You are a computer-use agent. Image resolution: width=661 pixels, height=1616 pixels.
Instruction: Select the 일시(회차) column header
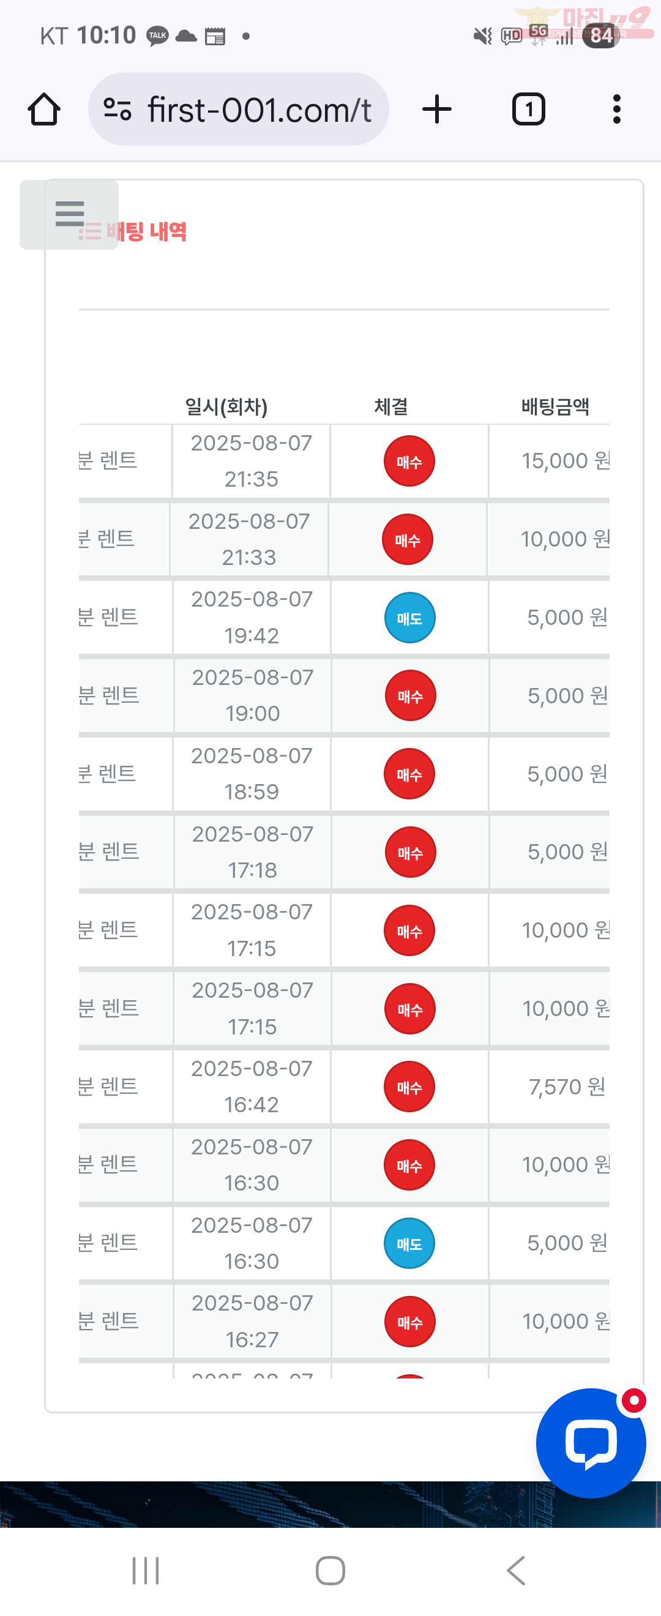tap(226, 406)
